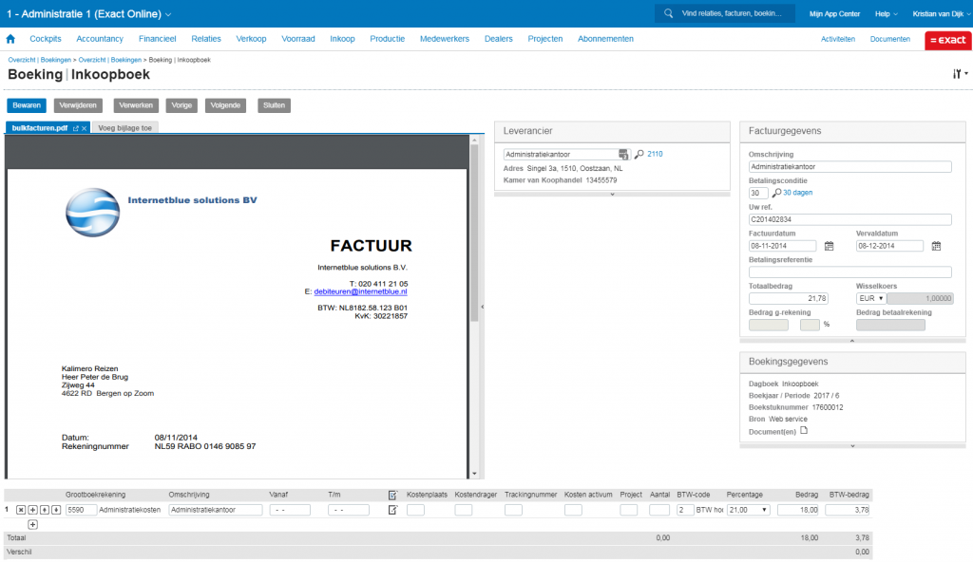Open the 30 dagen payment condition link
This screenshot has width=973, height=562.
797,193
